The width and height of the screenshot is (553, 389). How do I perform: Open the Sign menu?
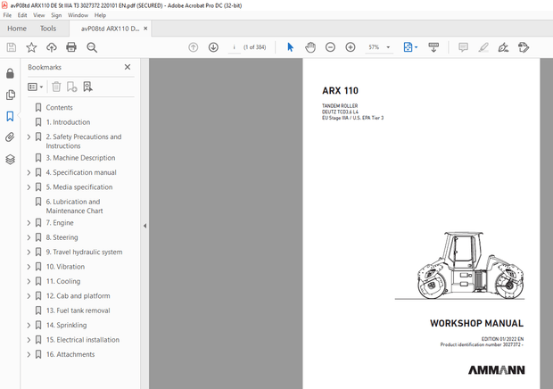tap(56, 15)
